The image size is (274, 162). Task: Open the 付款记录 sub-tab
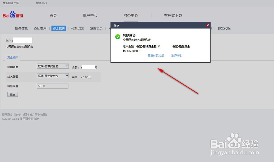point(78,29)
